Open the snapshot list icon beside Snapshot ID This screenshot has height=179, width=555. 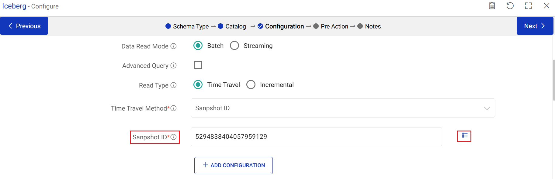click(465, 135)
